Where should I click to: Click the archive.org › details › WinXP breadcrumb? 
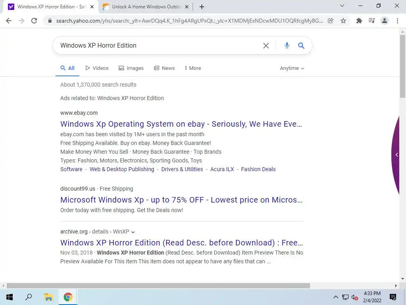pyautogui.click(x=95, y=232)
